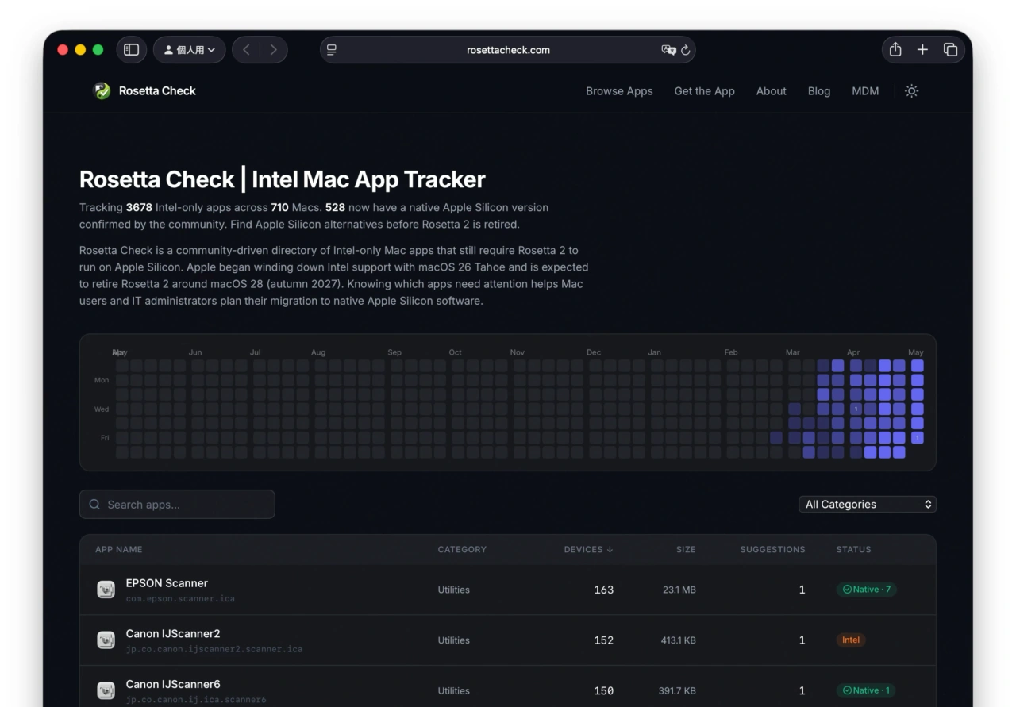The width and height of the screenshot is (1016, 707).
Task: Click size value 23.1 MB
Action: [679, 590]
